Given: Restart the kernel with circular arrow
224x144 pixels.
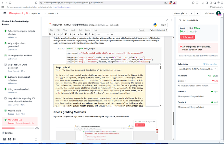Looking at the screenshot, I should [89, 34].
